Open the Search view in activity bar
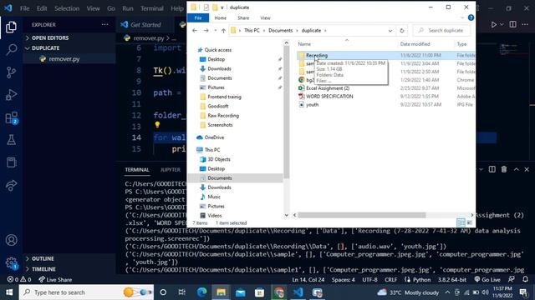Screen dimensions: 535x300 pyautogui.click(x=11, y=50)
